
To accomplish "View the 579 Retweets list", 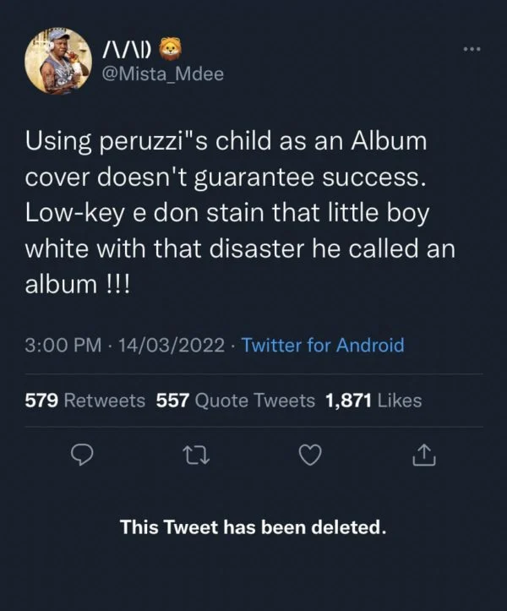I will 84,400.
